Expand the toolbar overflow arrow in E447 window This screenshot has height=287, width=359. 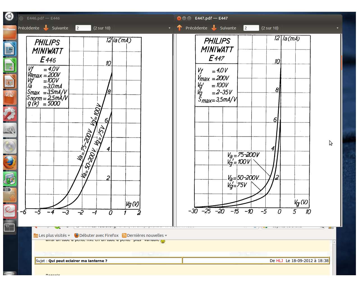click(x=337, y=28)
